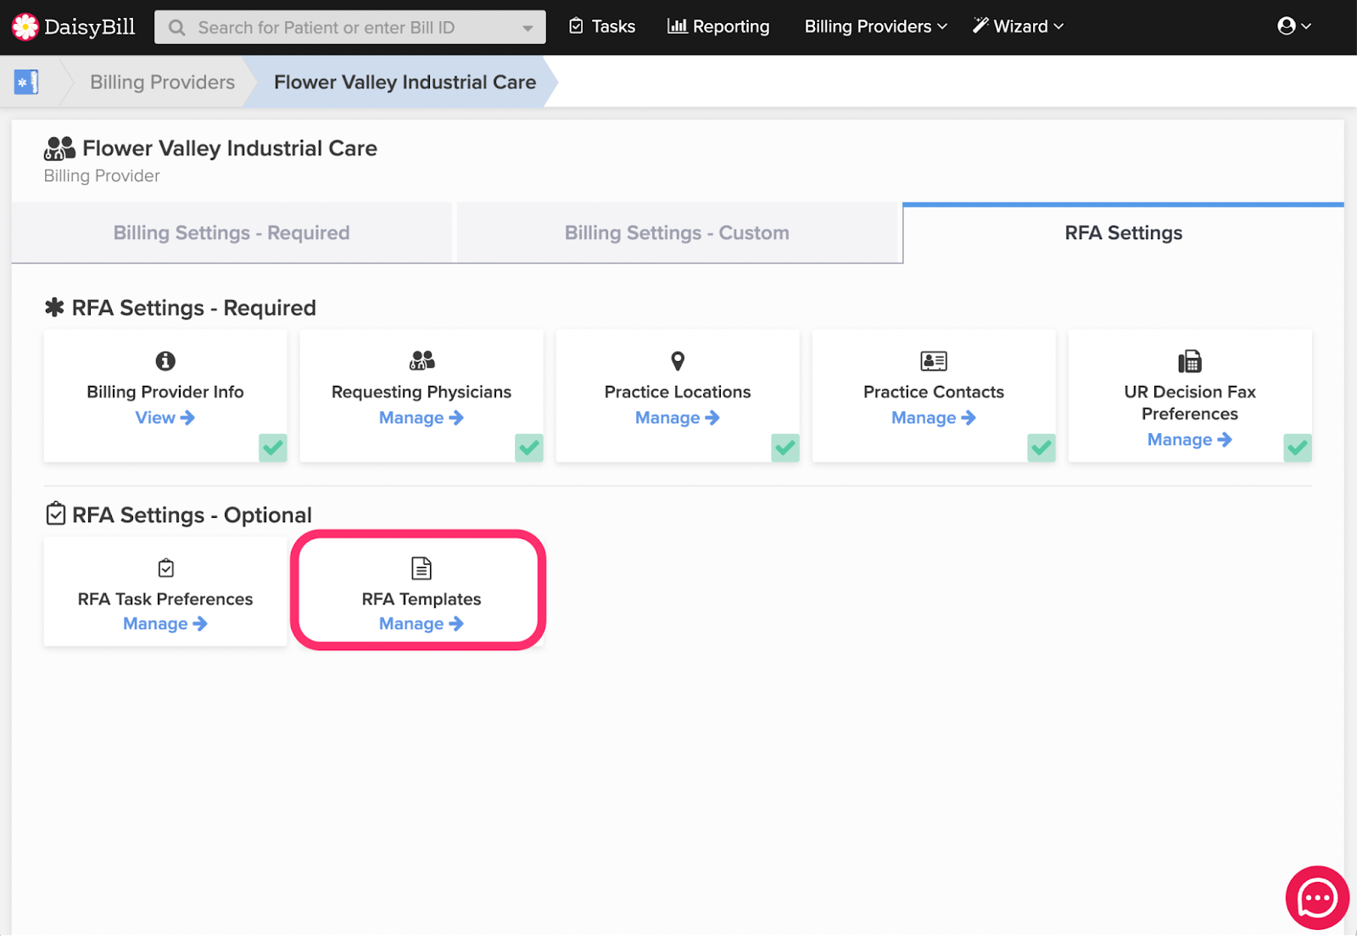Expand the Billing Providers nav dropdown

coord(875,27)
